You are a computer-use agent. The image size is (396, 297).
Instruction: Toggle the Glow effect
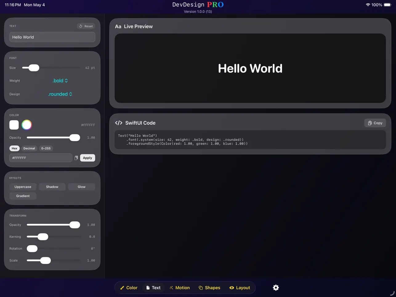click(82, 187)
